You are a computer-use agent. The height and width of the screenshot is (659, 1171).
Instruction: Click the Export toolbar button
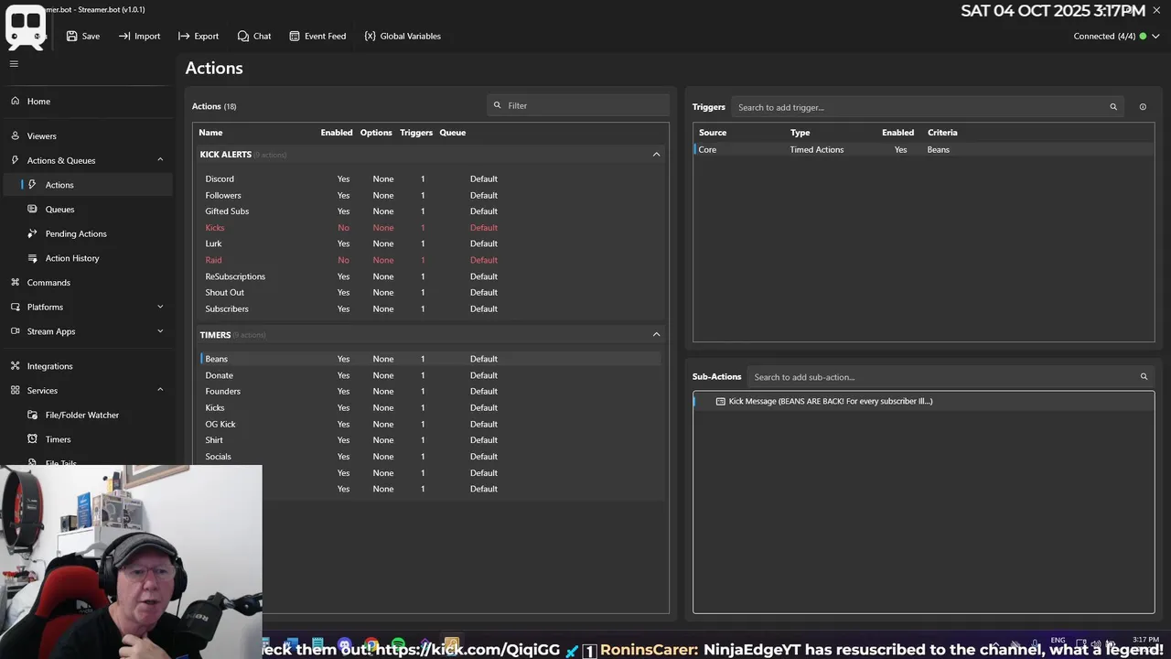199,36
